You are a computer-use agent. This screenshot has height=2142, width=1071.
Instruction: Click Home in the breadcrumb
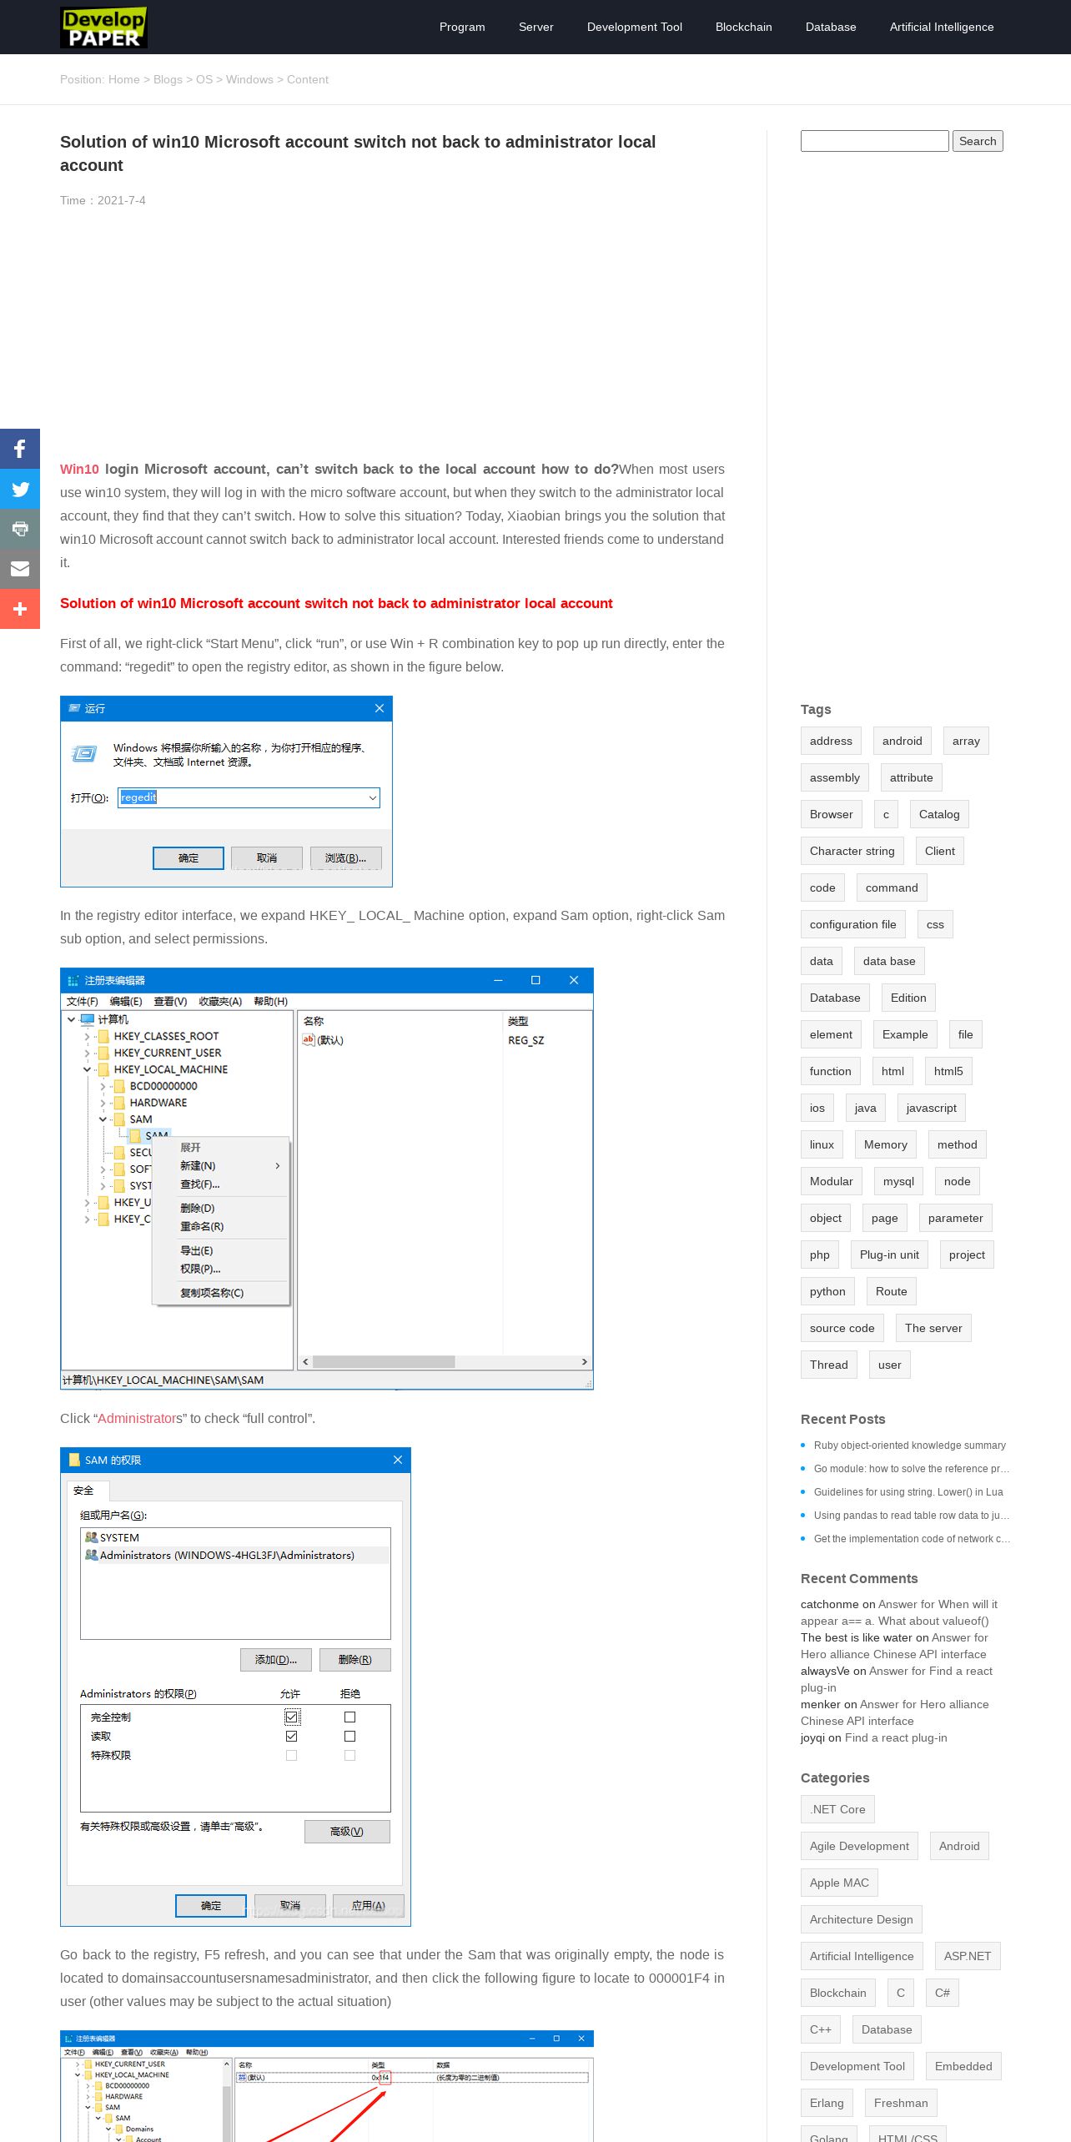124,79
